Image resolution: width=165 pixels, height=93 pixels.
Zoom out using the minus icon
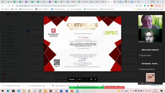88,79
